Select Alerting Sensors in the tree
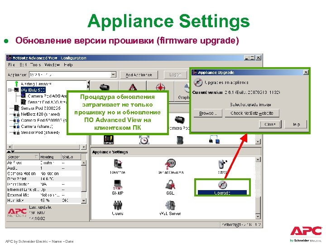326x245 pixels. click(x=36, y=84)
